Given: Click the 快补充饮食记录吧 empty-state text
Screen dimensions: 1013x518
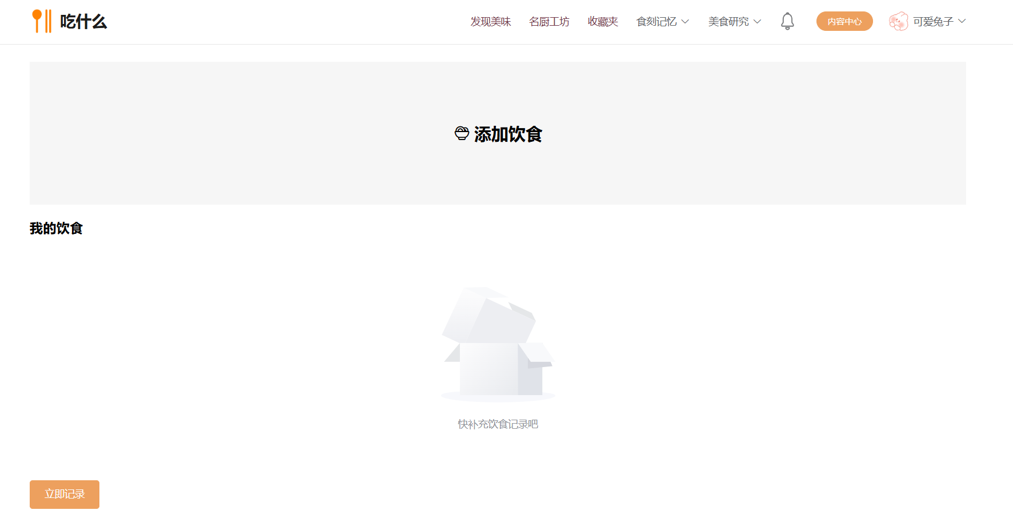Looking at the screenshot, I should 498,424.
